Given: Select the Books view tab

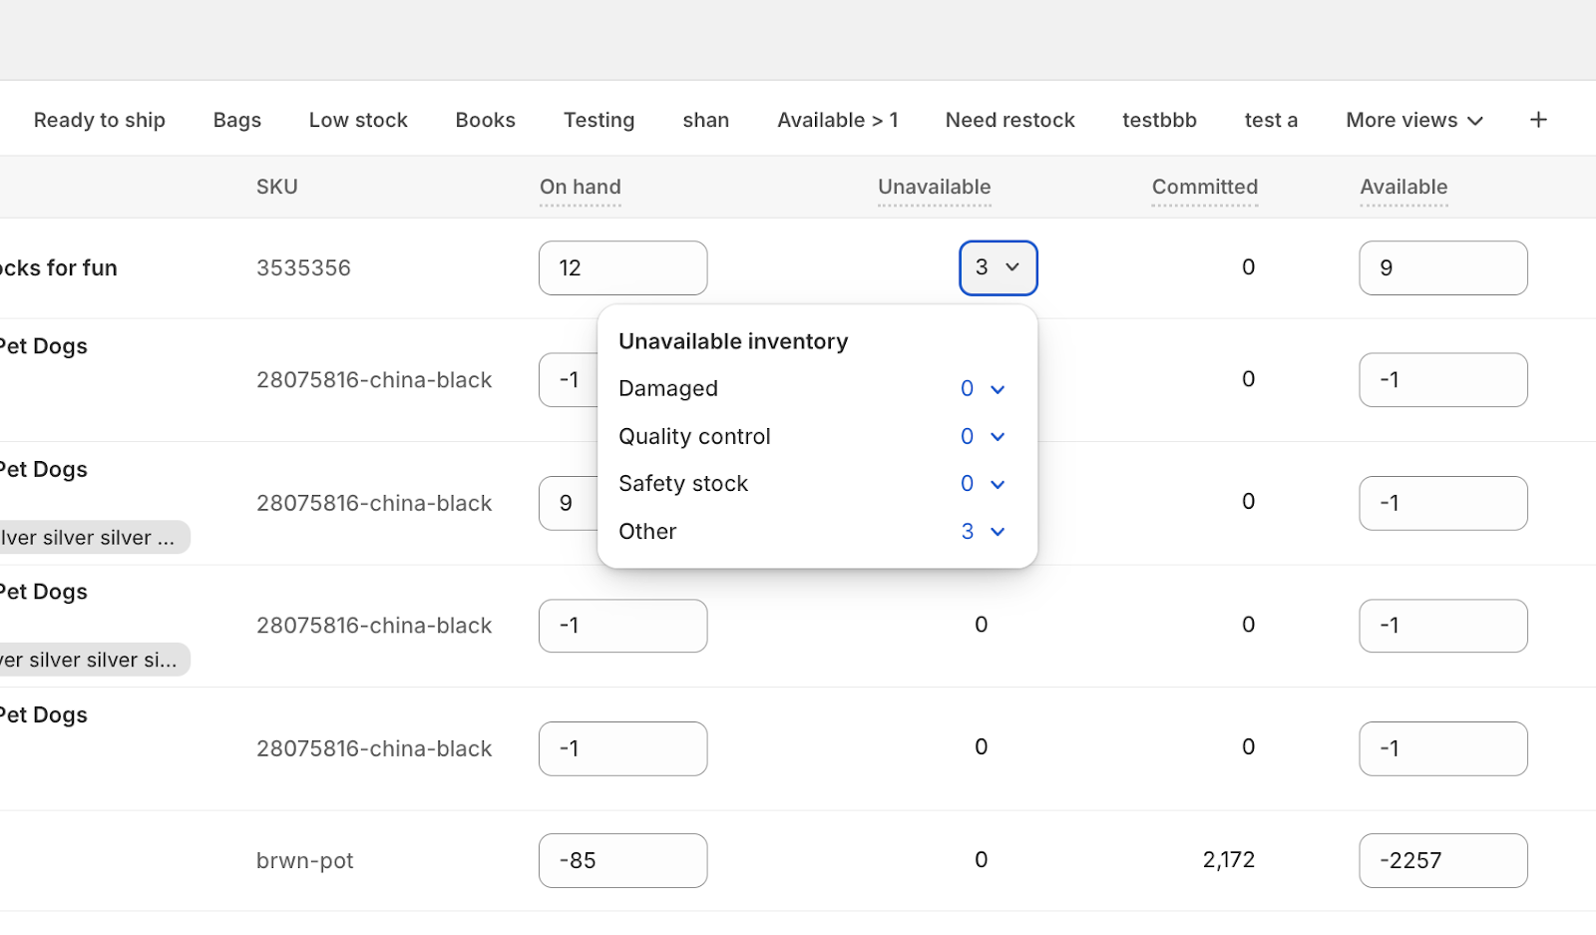Looking at the screenshot, I should coord(485,119).
